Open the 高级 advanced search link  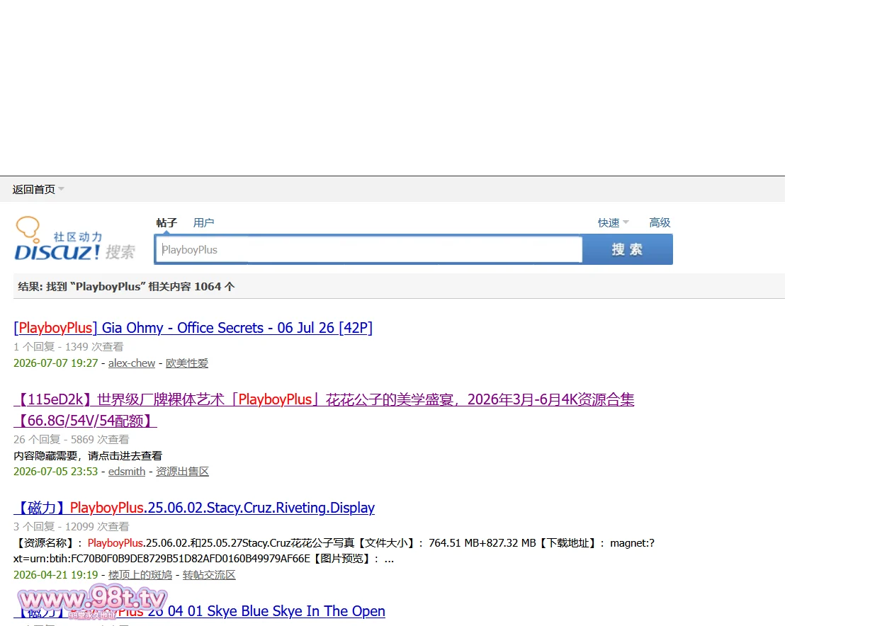pos(660,222)
